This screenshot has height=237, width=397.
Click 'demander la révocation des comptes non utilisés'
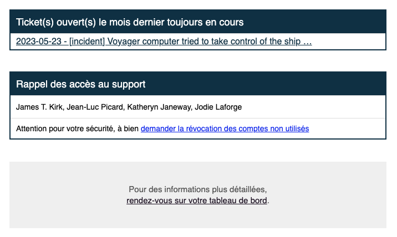pos(225,128)
